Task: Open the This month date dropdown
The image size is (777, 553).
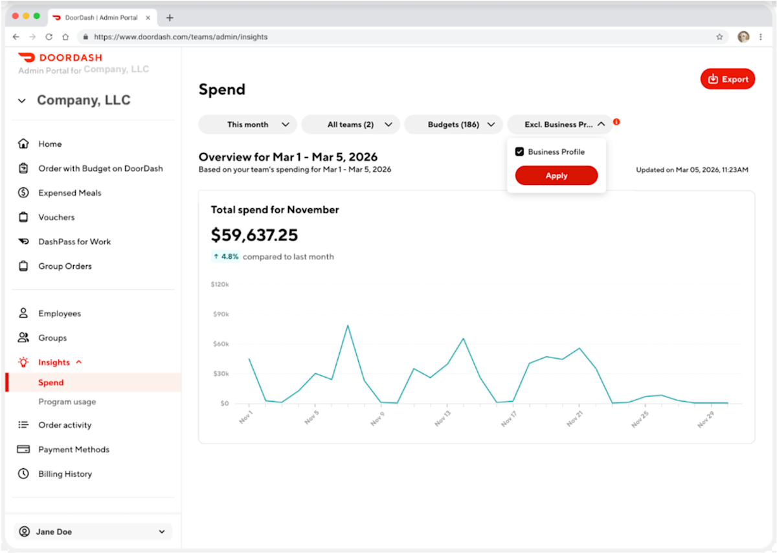Action: 247,124
